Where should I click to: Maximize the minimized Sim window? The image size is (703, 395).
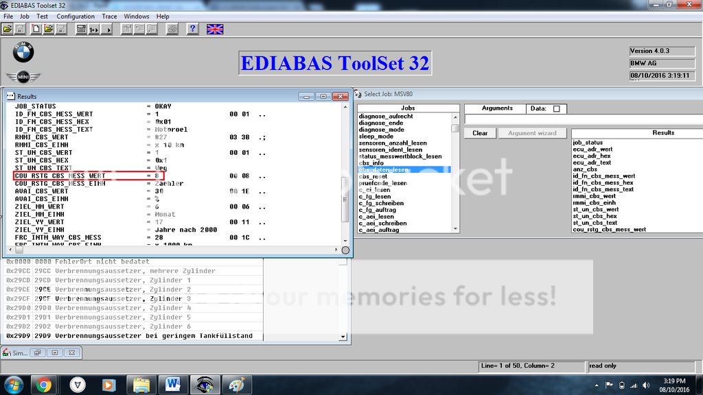click(55, 353)
